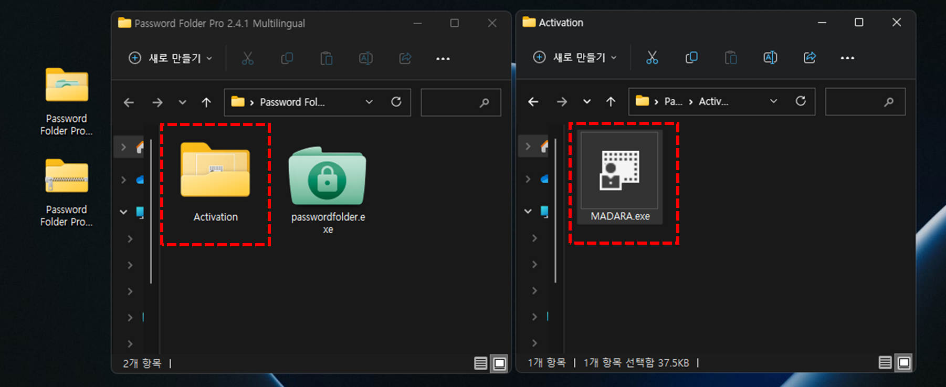The height and width of the screenshot is (387, 946).
Task: Open Password Folder Pro zip archive on desktop
Action: pyautogui.click(x=67, y=193)
